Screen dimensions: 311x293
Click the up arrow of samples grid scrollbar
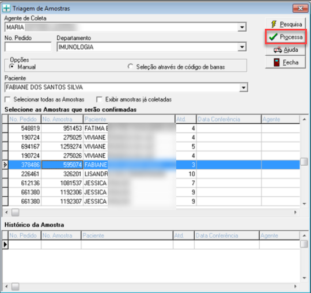click(x=304, y=119)
